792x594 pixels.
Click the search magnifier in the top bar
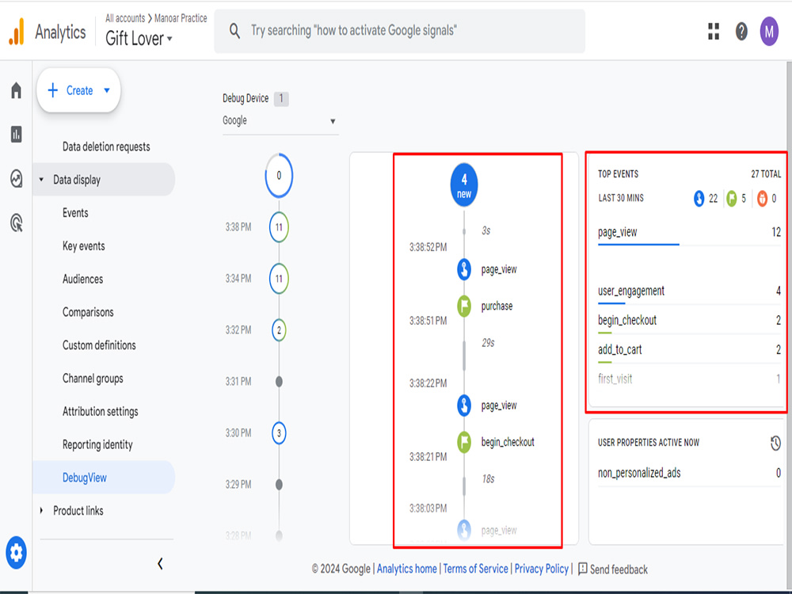click(234, 32)
